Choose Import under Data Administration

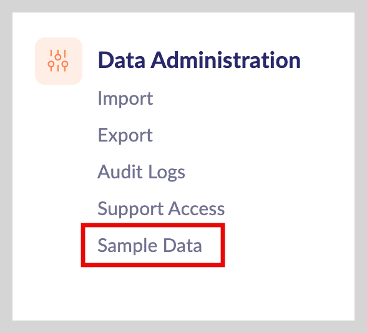tap(125, 99)
